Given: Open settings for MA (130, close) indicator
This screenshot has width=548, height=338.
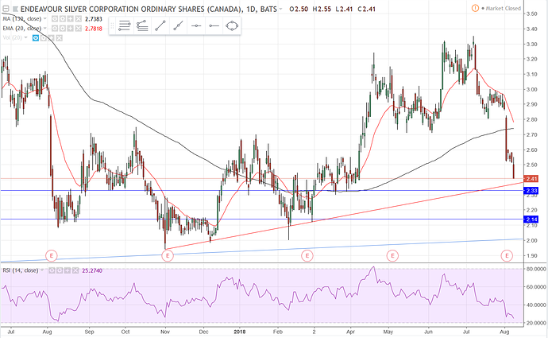Looking at the screenshot, I should click(62, 19).
